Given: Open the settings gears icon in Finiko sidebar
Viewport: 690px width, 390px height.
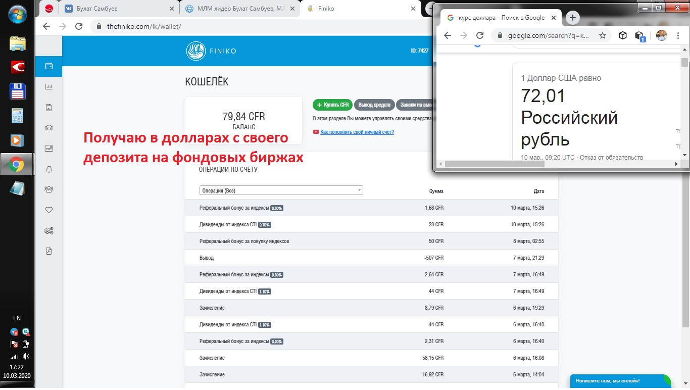Looking at the screenshot, I should 49,231.
